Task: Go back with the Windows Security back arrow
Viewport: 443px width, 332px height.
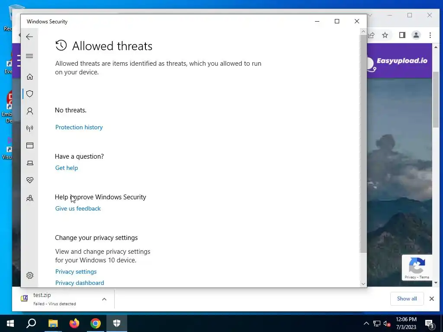Action: click(29, 37)
